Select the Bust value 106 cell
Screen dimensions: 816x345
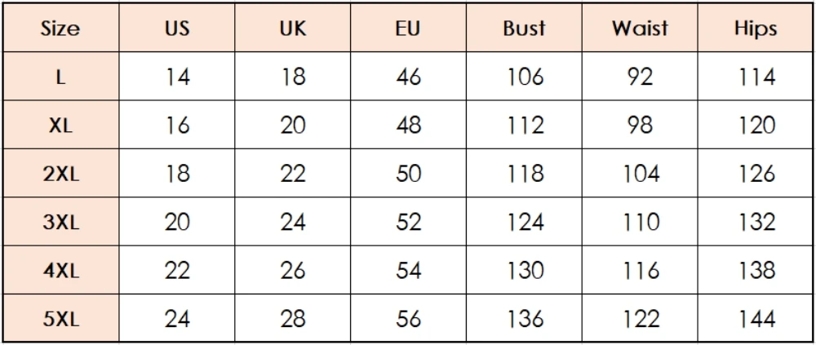click(524, 76)
